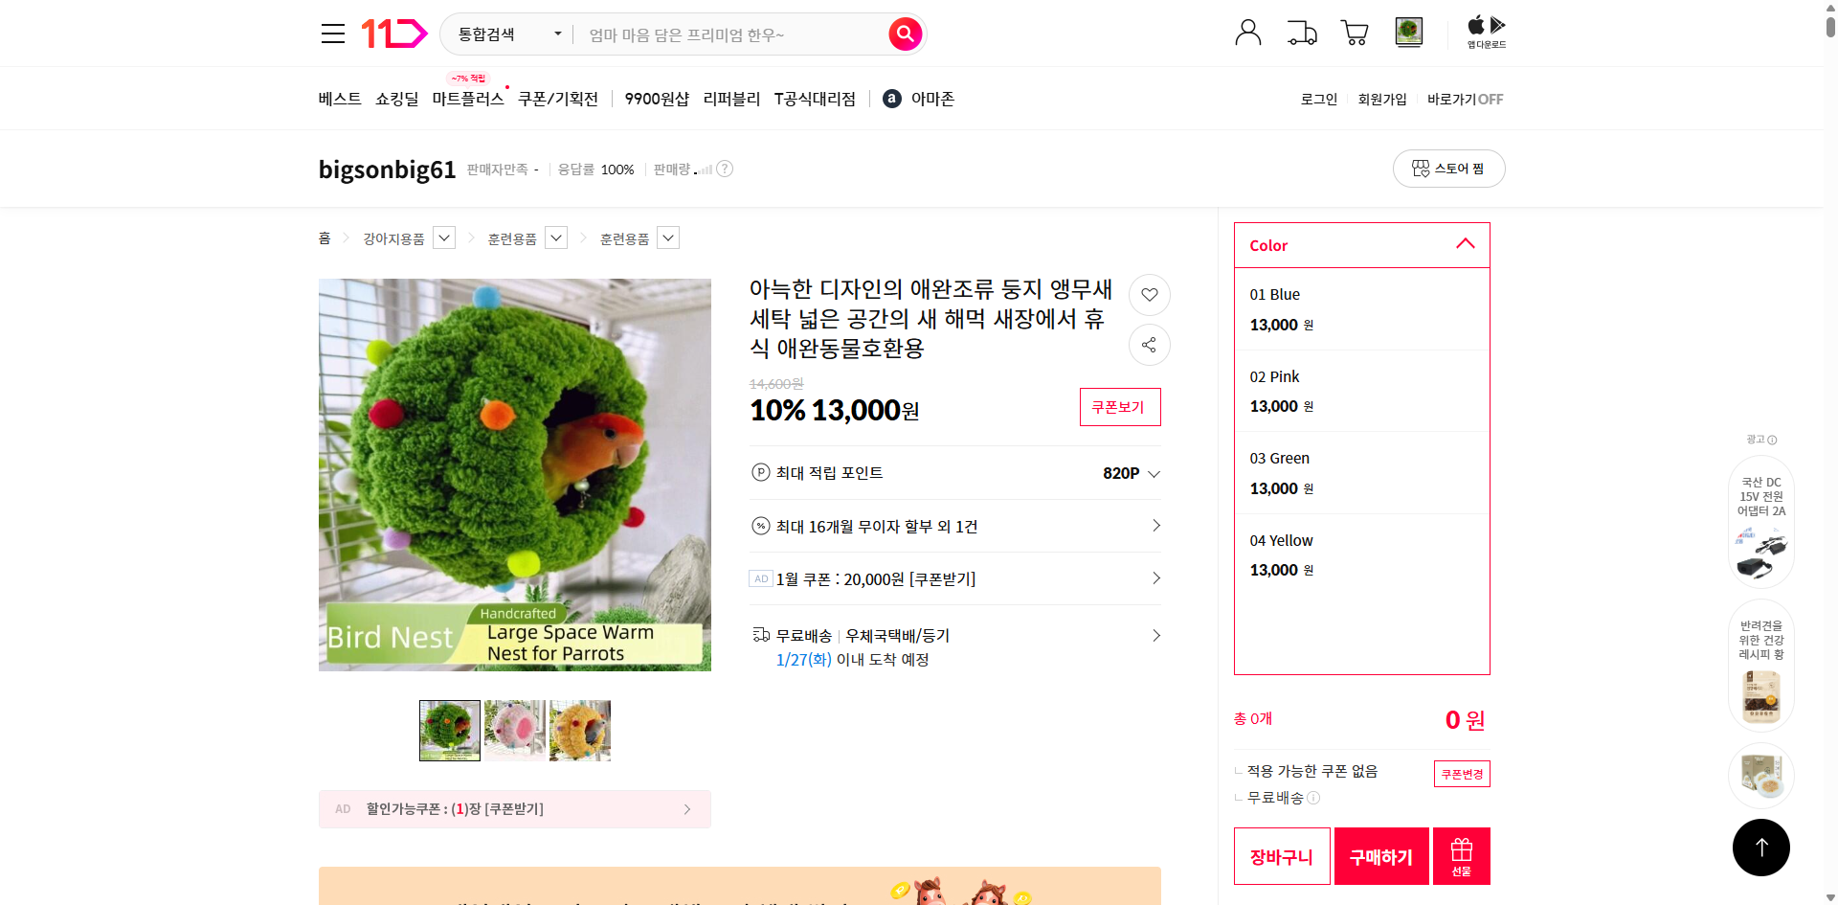Open the hamburger menu
Screen dimensions: 1838x905
(x=332, y=33)
